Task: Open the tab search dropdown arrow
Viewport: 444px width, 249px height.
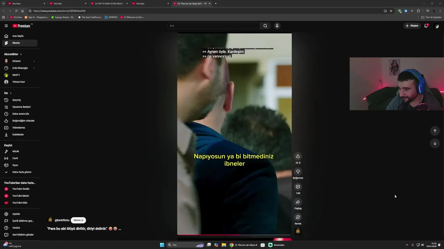Action: (x=3, y=3)
